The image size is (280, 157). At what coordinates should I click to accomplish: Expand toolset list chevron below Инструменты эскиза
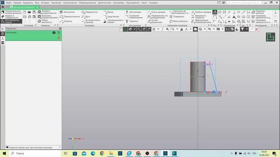(11, 25)
